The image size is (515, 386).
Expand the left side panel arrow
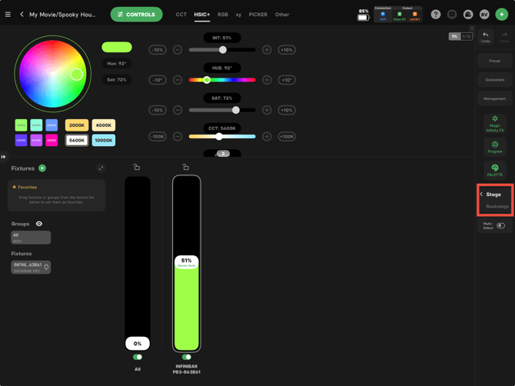[x=3, y=157]
